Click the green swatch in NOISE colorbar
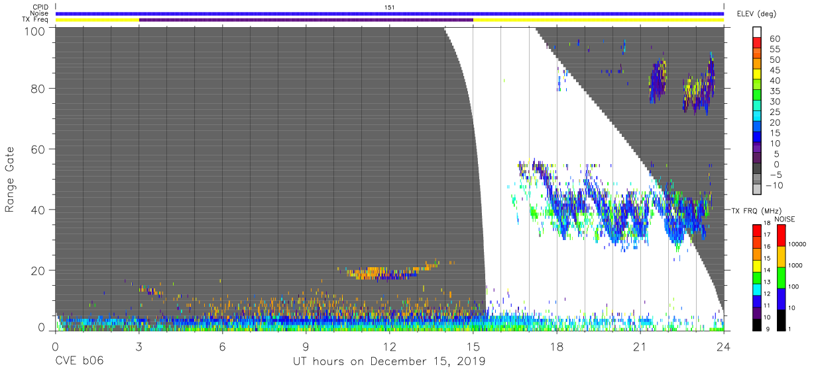 781,278
